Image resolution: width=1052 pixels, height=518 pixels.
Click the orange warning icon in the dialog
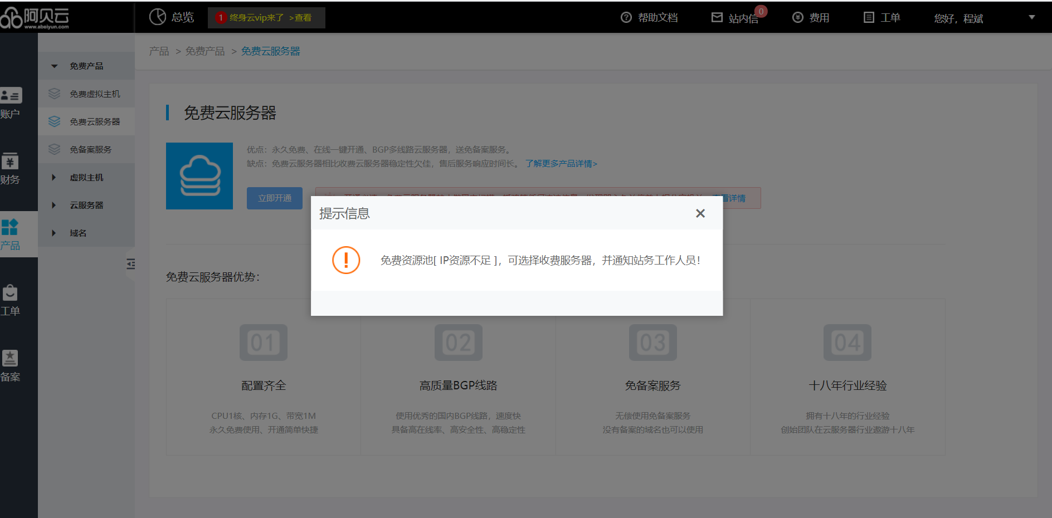(x=346, y=260)
